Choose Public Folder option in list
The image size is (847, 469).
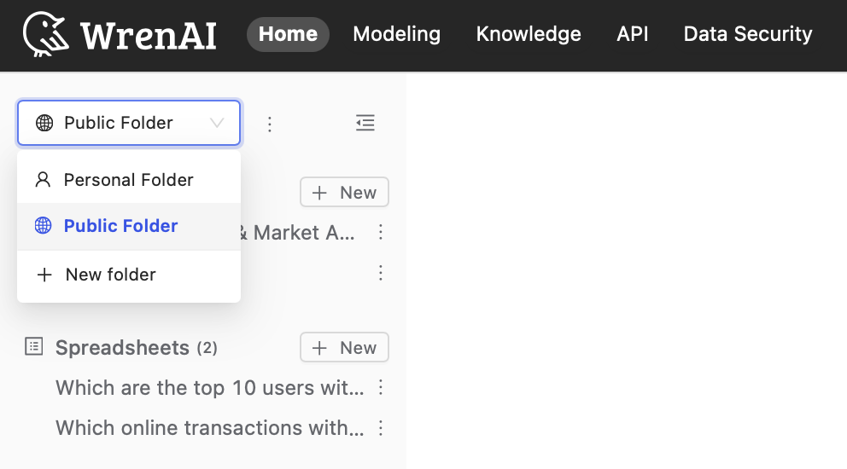(120, 226)
